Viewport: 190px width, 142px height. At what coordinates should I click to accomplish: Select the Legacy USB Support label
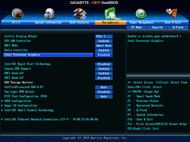point(18,69)
